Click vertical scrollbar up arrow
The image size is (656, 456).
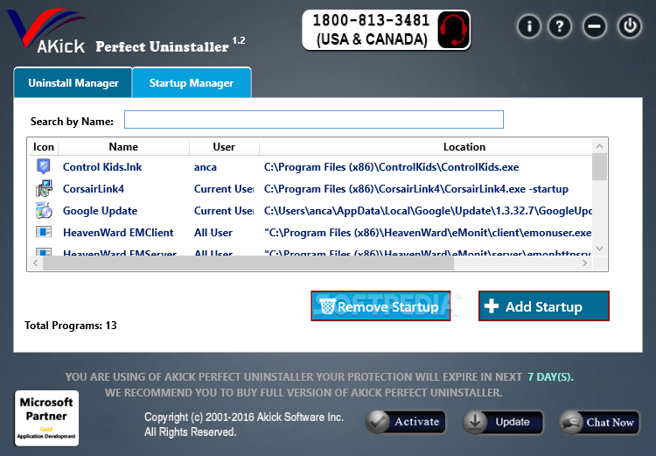(599, 146)
